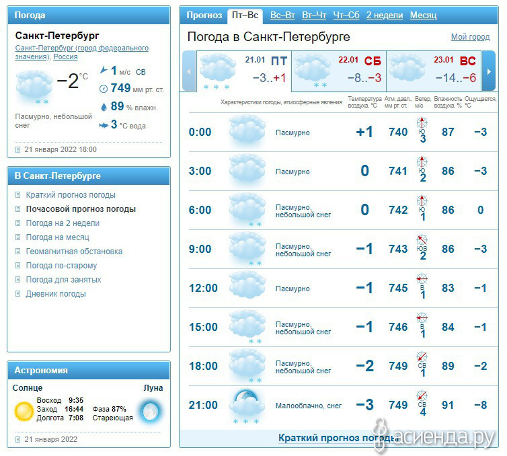Click the Россия country link

click(65, 57)
